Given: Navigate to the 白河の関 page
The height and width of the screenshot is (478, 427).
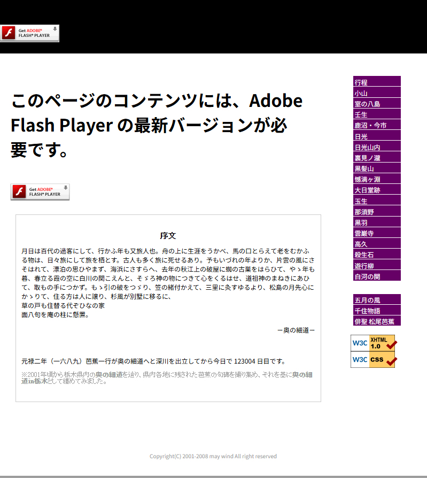Looking at the screenshot, I should (x=376, y=276).
